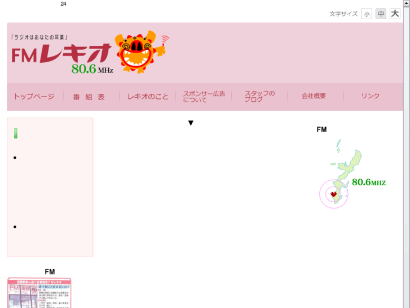
Task: Open スポンサー広告について menu item
Action: [x=204, y=97]
